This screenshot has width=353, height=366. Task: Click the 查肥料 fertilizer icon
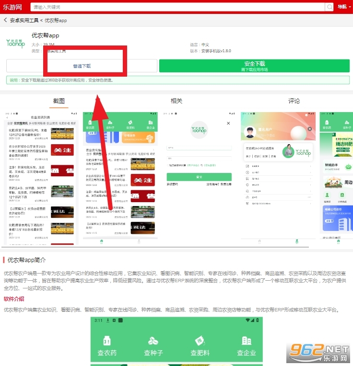coord(200,346)
